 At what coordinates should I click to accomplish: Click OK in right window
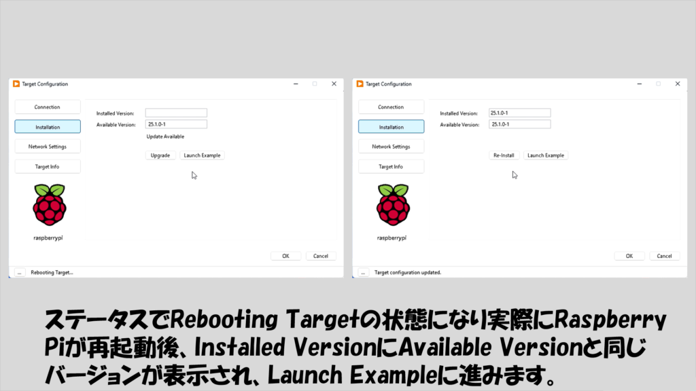click(629, 256)
